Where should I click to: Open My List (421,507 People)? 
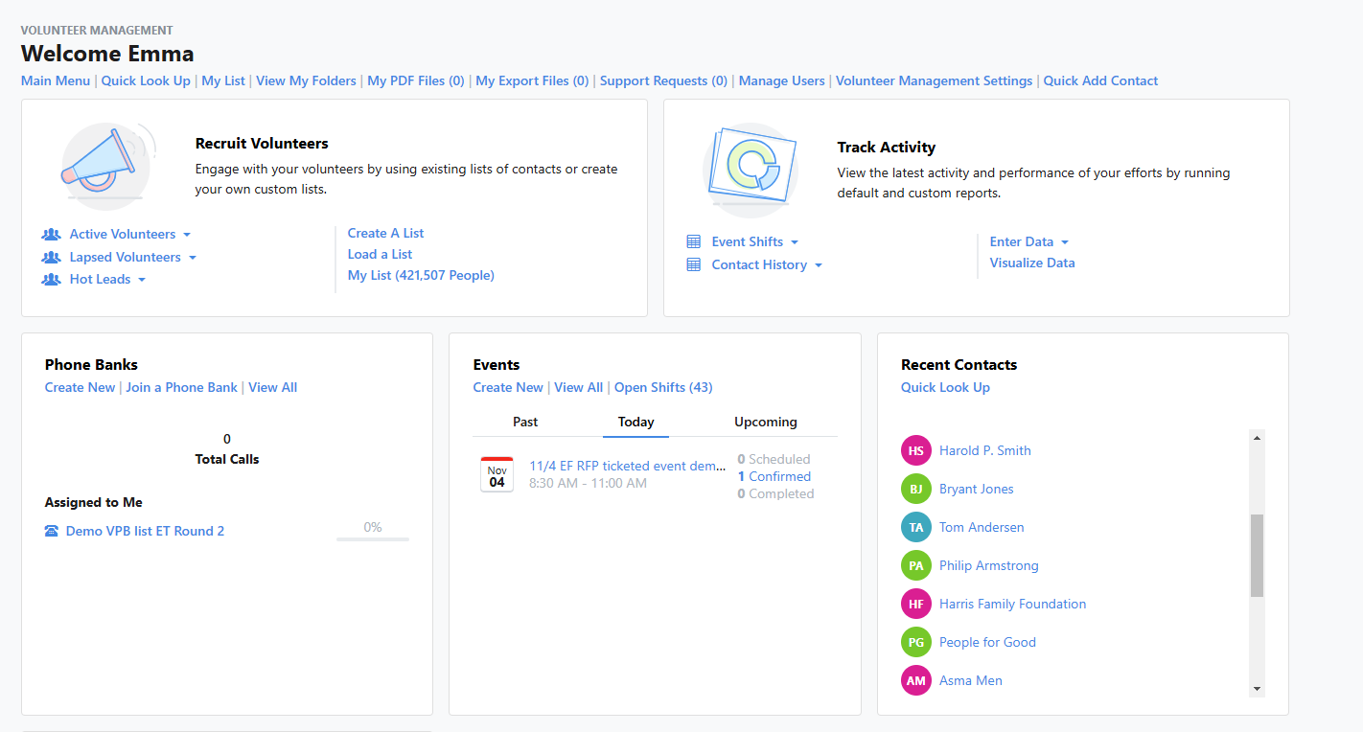[421, 275]
